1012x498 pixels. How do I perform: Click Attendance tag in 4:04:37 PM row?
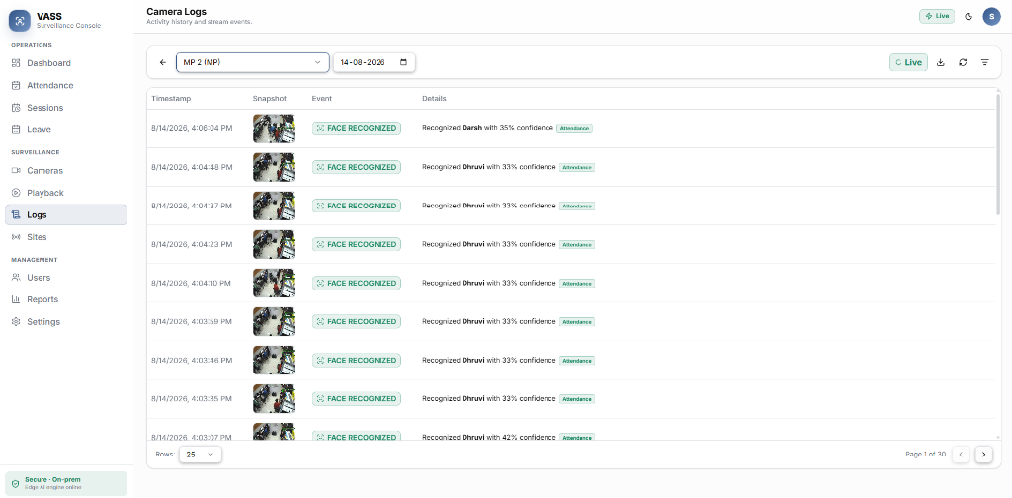click(576, 206)
